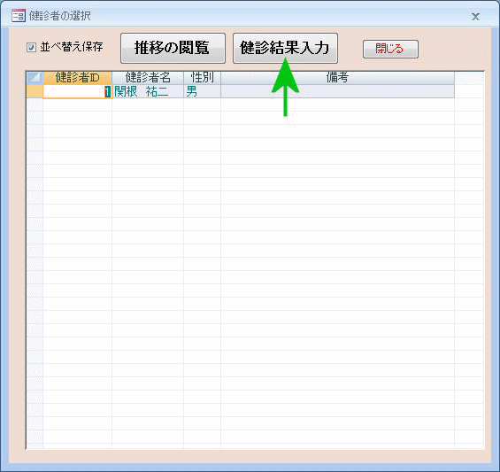
Task: Toggle the 並べ替え保存 checkbox
Action: 31,48
